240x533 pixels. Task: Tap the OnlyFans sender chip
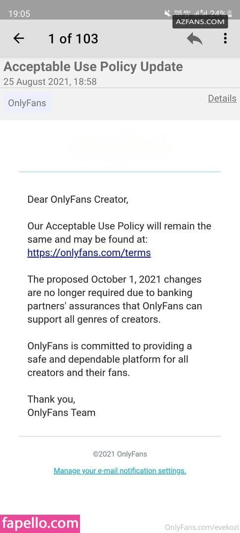pos(27,103)
